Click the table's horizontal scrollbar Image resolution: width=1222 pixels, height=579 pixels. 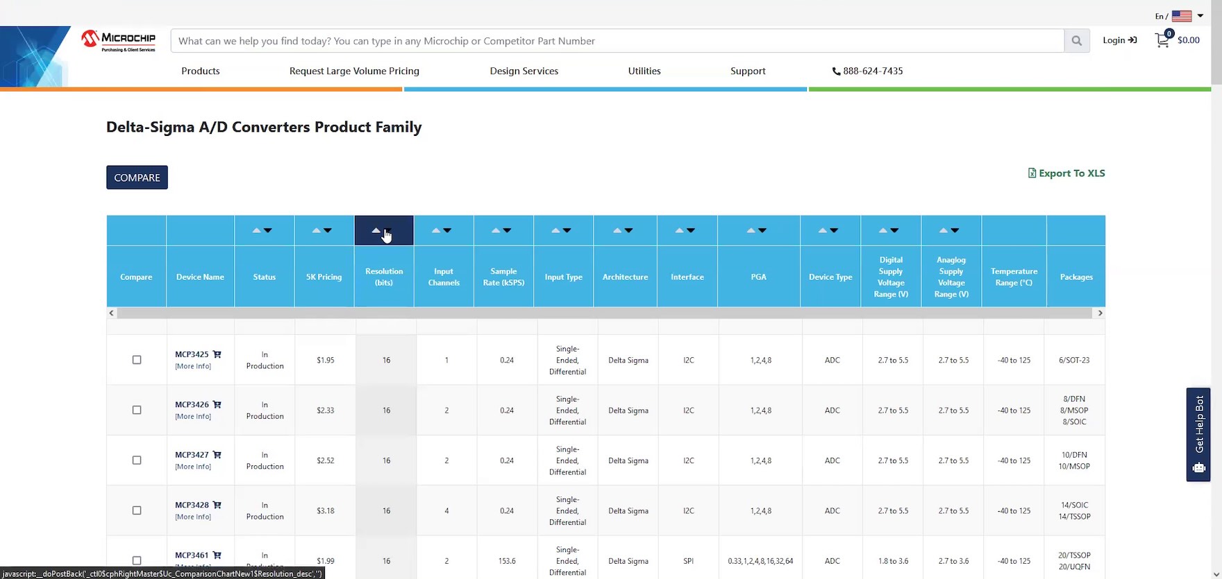604,313
